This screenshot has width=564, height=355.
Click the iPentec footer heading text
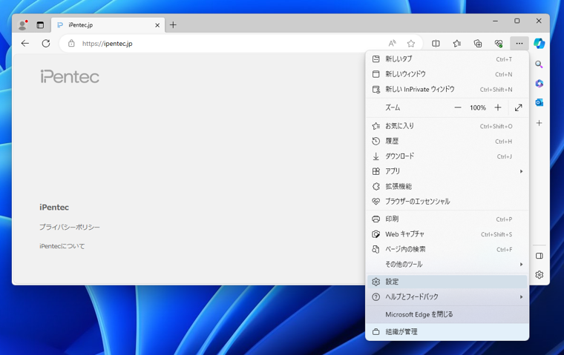(54, 208)
